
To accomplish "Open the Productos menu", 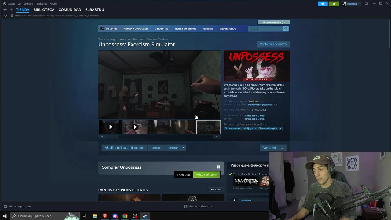I will pyautogui.click(x=41, y=4).
